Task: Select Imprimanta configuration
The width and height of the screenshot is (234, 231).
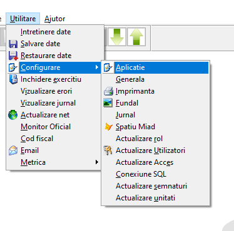Action: 155,91
